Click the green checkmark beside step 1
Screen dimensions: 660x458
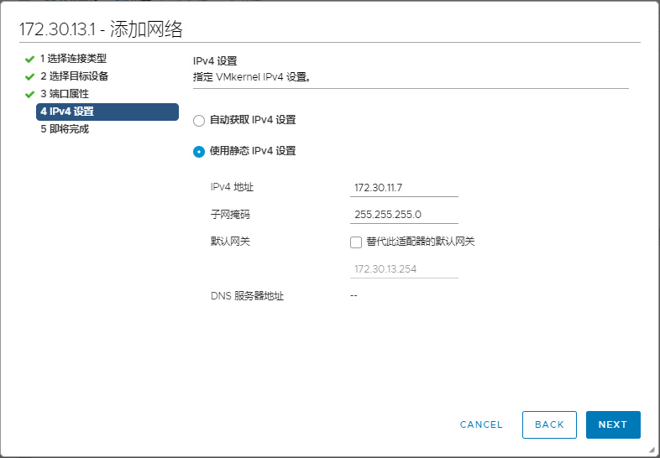29,60
